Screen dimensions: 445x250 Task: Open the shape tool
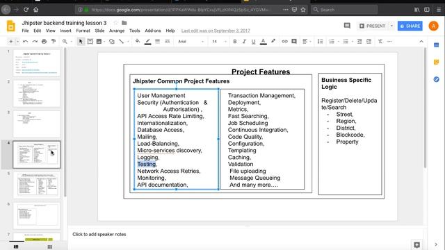coord(112,42)
